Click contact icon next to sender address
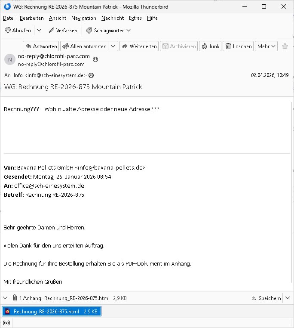Image resolution: width=294 pixels, height=328 pixels. pos(95,59)
